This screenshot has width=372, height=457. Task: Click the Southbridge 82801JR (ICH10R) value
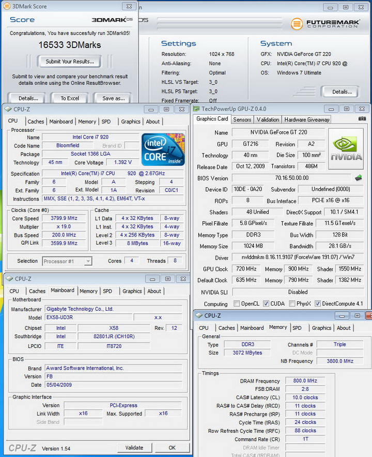(x=114, y=337)
